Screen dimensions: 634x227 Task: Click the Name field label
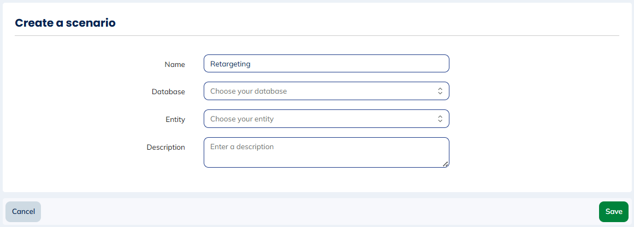pos(175,64)
